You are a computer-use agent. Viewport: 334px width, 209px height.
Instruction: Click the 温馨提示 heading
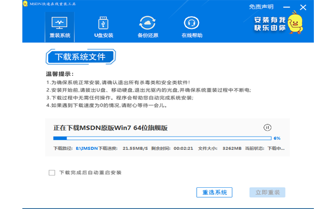60,74
